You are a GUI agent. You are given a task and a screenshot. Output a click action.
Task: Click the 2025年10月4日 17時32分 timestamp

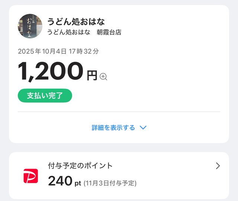click(58, 51)
